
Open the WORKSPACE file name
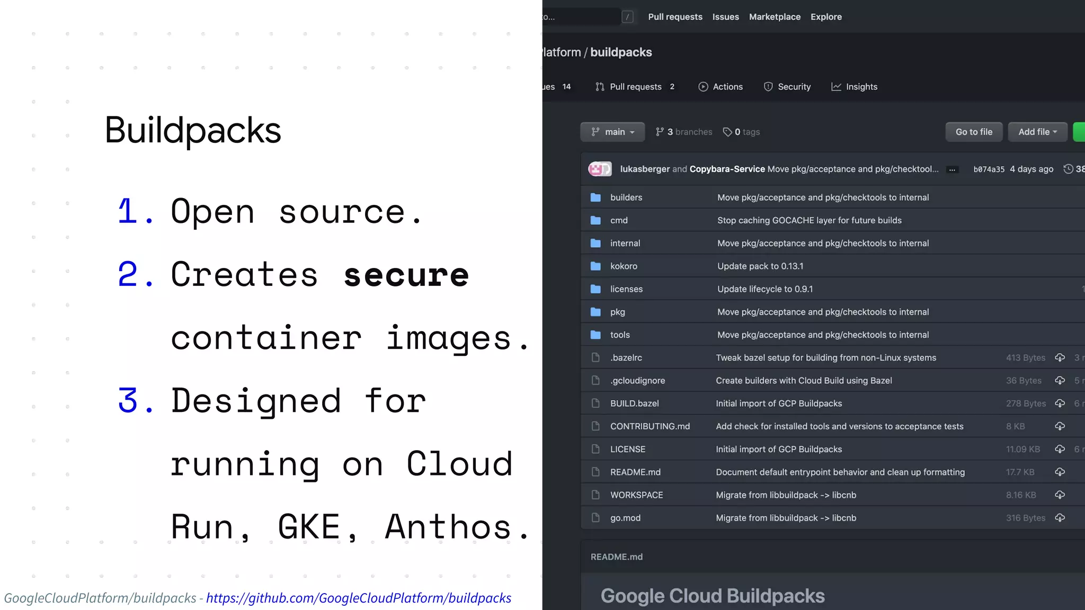pos(636,495)
